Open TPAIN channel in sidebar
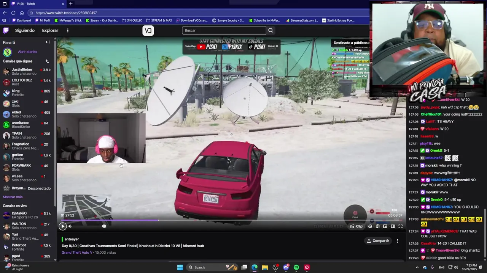Viewport: 487px width, 273px height. 27,135
